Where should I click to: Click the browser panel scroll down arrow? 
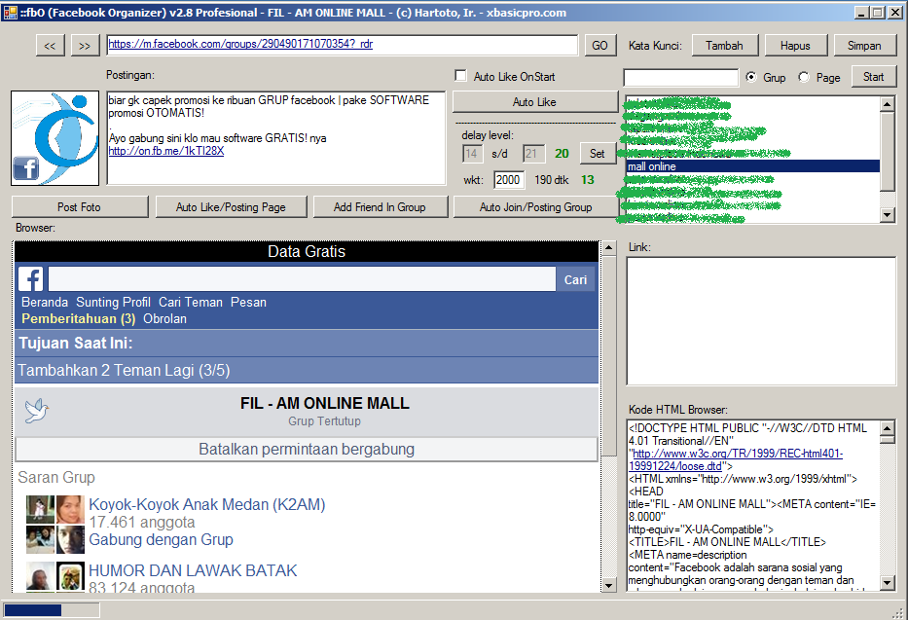tap(608, 585)
